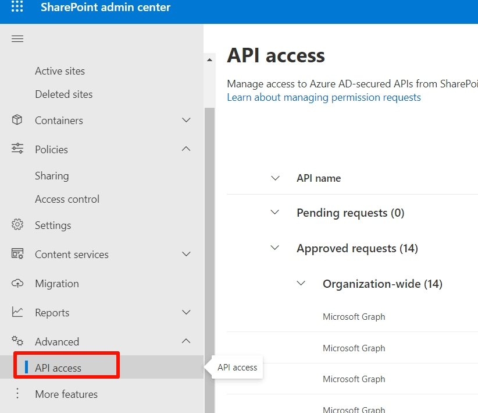Sort by the API name column header
478x413 pixels.
coord(319,178)
